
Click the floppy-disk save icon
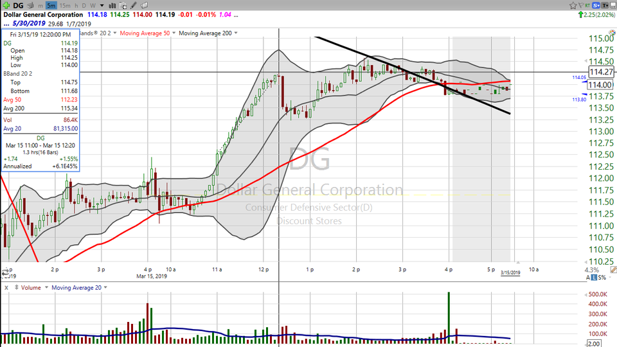tap(613, 6)
